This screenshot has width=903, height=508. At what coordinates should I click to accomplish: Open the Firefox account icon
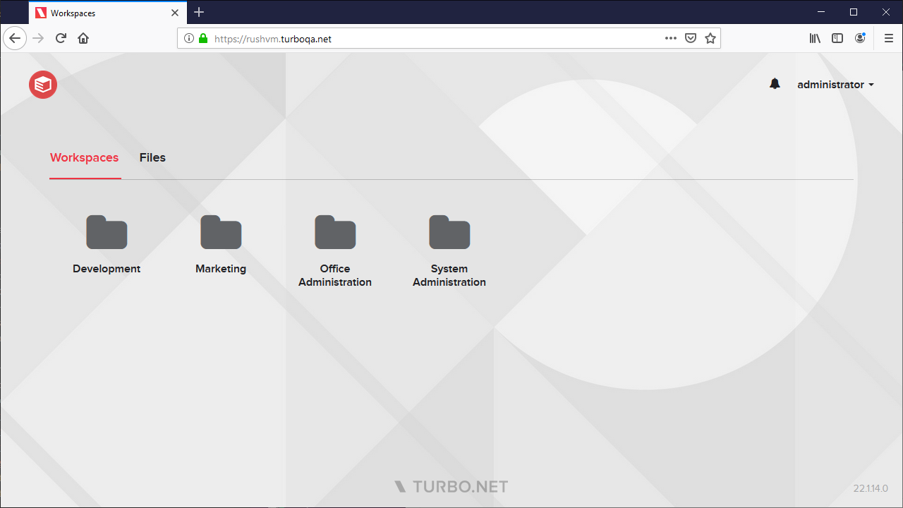point(860,38)
